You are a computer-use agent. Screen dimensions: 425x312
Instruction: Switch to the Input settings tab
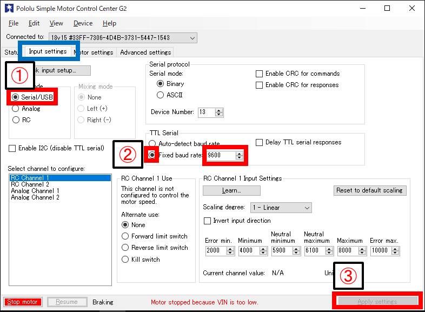click(x=48, y=51)
